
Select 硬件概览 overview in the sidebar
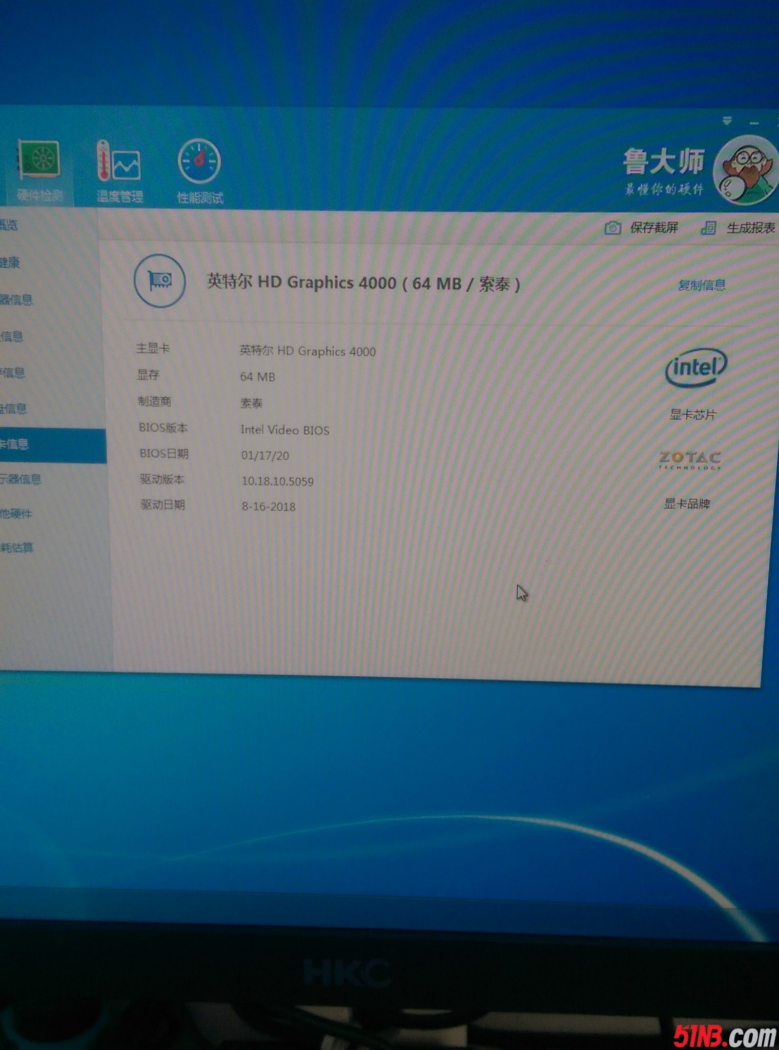click(9, 225)
